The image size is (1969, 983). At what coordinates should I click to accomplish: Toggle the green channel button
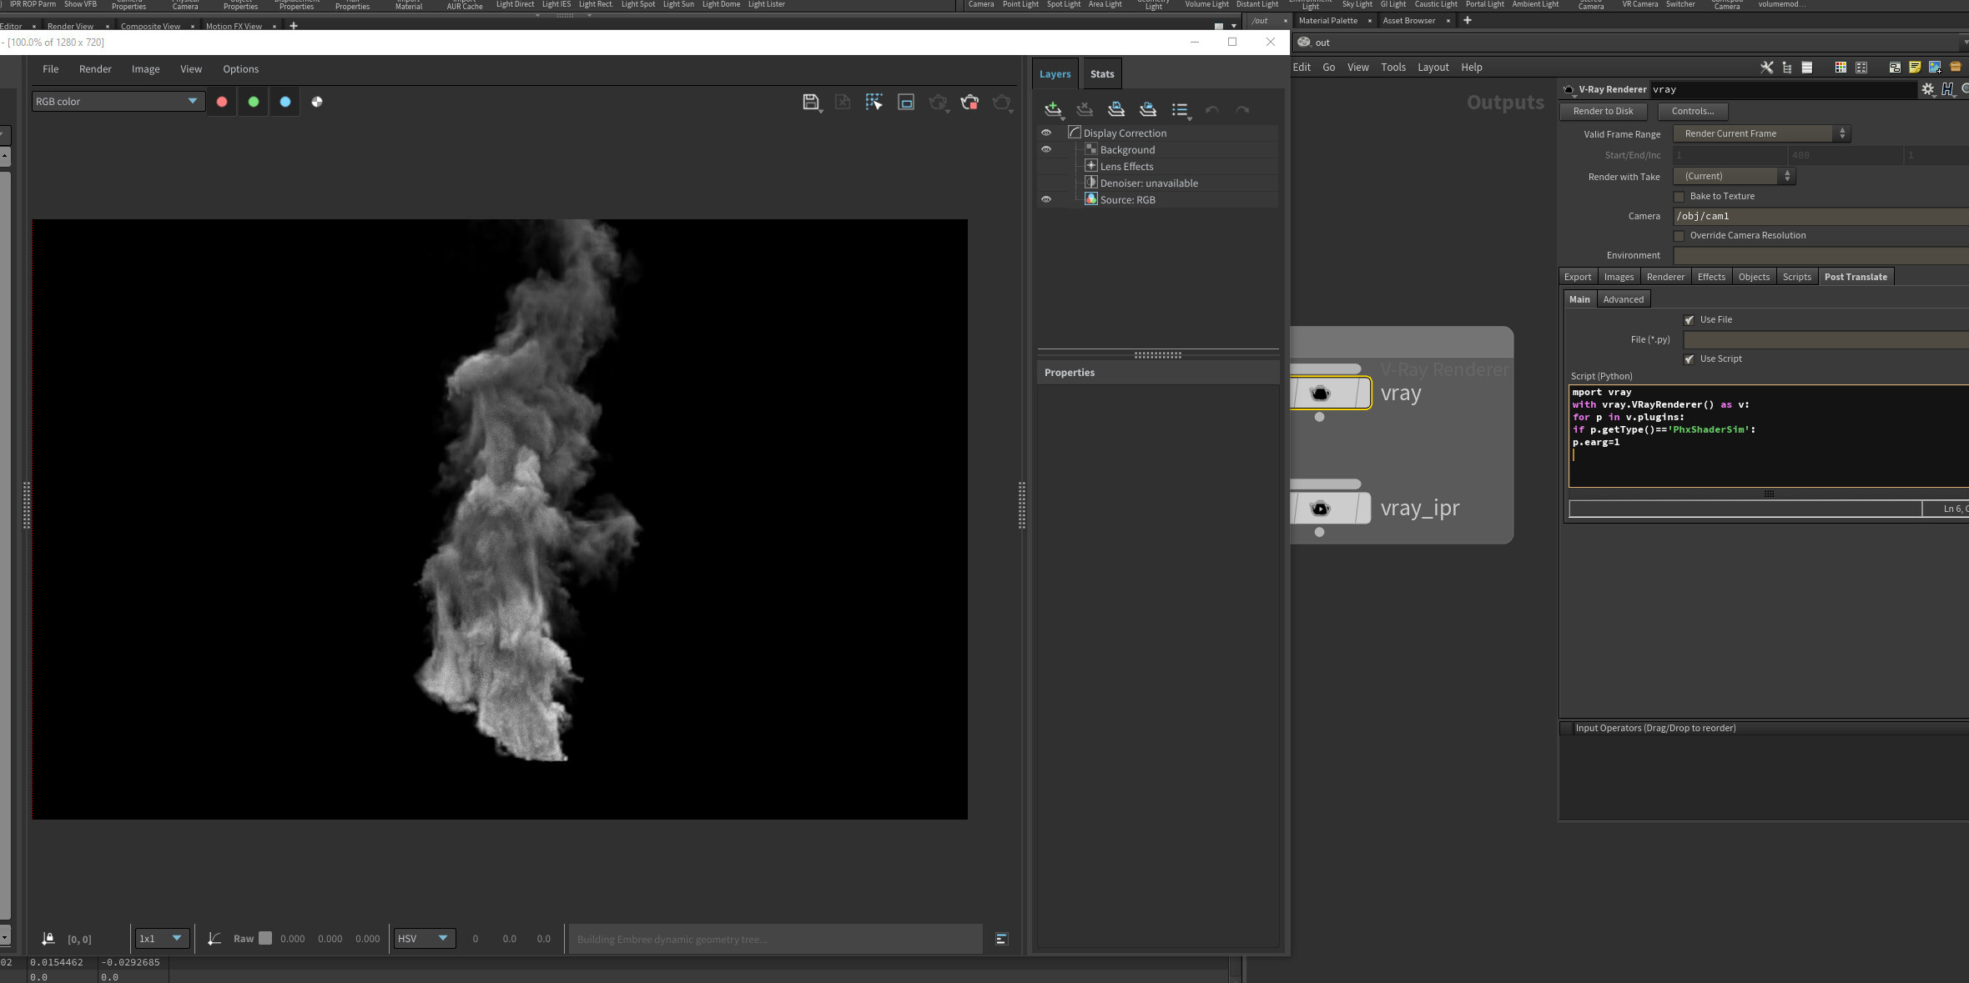pyautogui.click(x=254, y=102)
